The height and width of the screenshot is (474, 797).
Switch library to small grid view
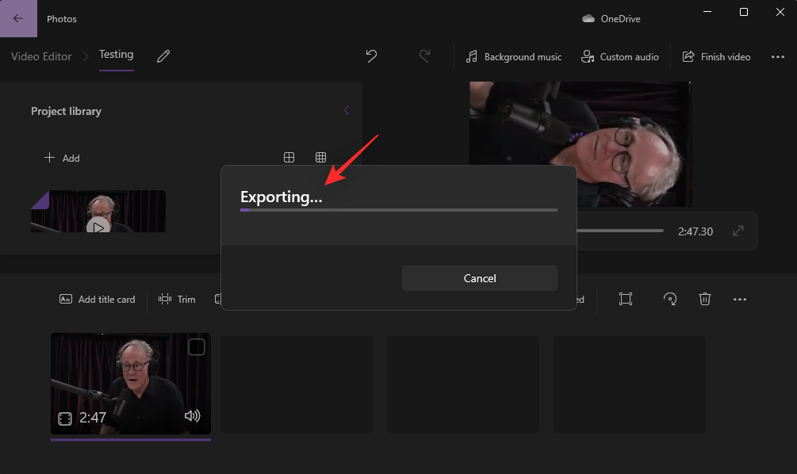[320, 158]
